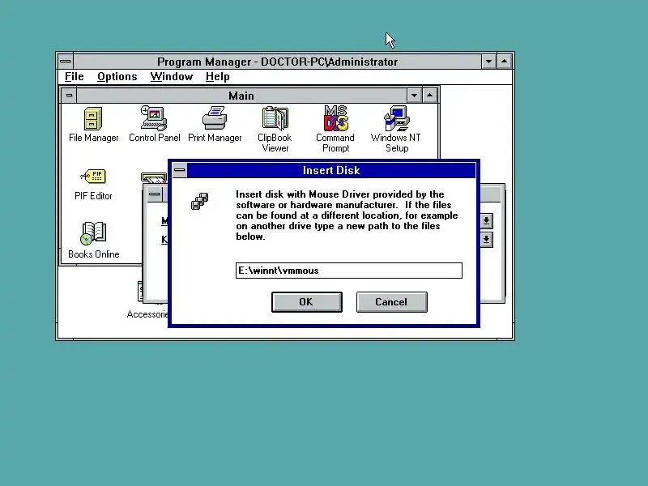Open the background setup window control menu

point(155,194)
